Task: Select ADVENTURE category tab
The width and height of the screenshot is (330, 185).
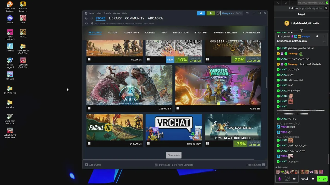Action: (131, 33)
